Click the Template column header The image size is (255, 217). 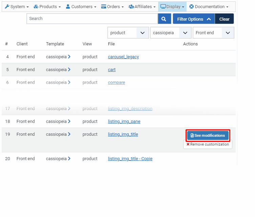point(55,44)
